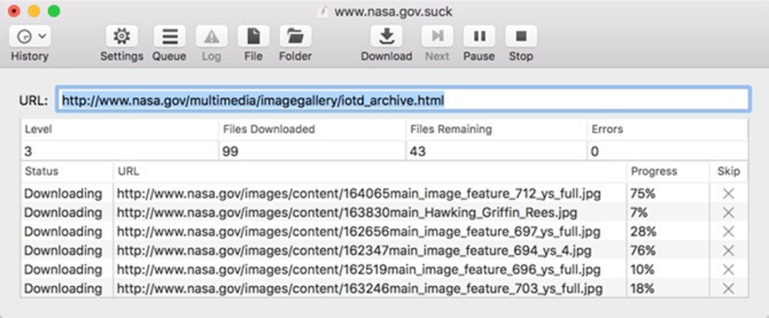This screenshot has width=769, height=318.
Task: Open the Settings gear in toolbar
Action: pyautogui.click(x=122, y=37)
